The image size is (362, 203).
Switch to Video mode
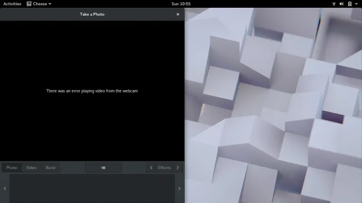[x=31, y=168]
